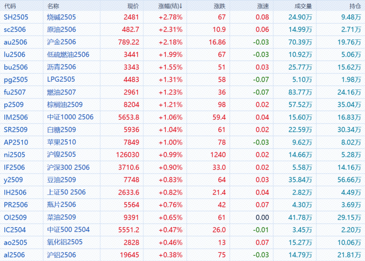The width and height of the screenshot is (365, 261).
Task: Open the PR2506 contract code
Action: click(x=16, y=205)
